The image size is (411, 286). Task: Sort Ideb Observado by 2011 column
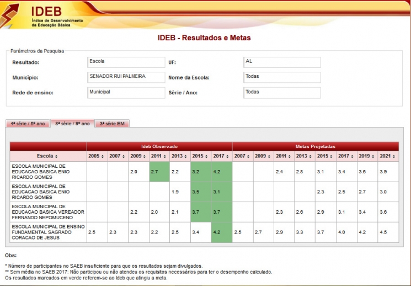click(159, 156)
